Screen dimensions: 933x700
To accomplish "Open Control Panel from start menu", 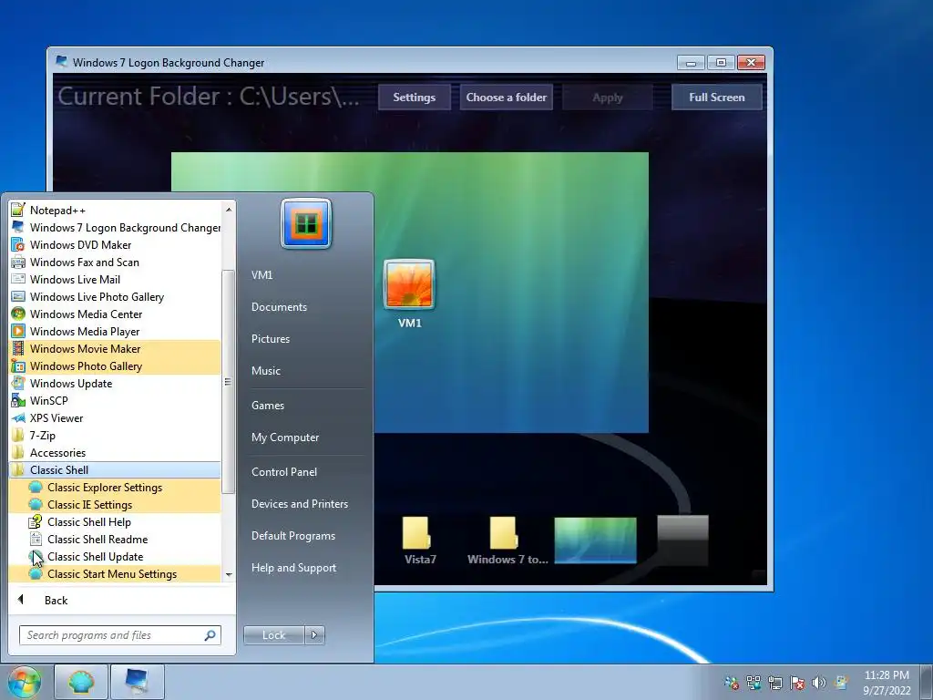I will [306, 472].
